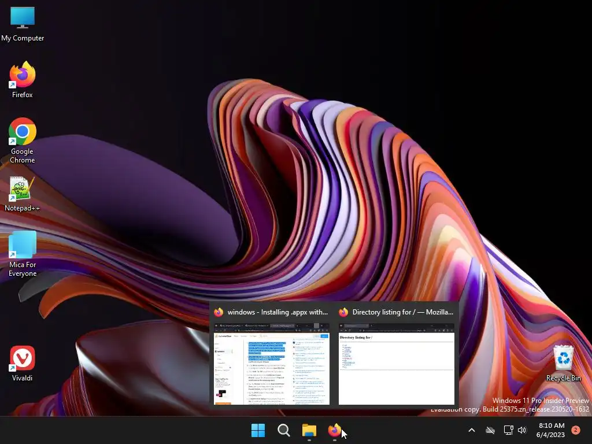Open the volume speaker icon
This screenshot has height=444, width=592.
[x=522, y=430]
